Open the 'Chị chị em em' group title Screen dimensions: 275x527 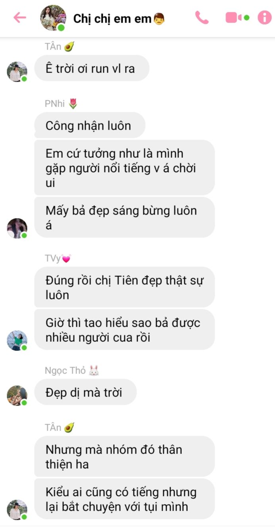tap(119, 18)
